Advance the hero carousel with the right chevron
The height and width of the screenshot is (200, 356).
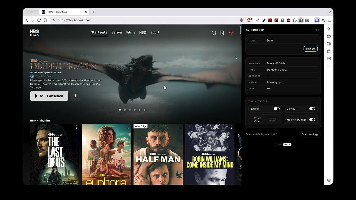tap(236, 58)
